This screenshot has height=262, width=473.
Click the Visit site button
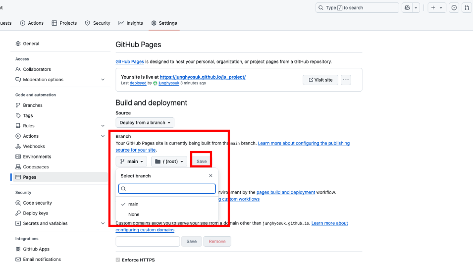coord(320,80)
